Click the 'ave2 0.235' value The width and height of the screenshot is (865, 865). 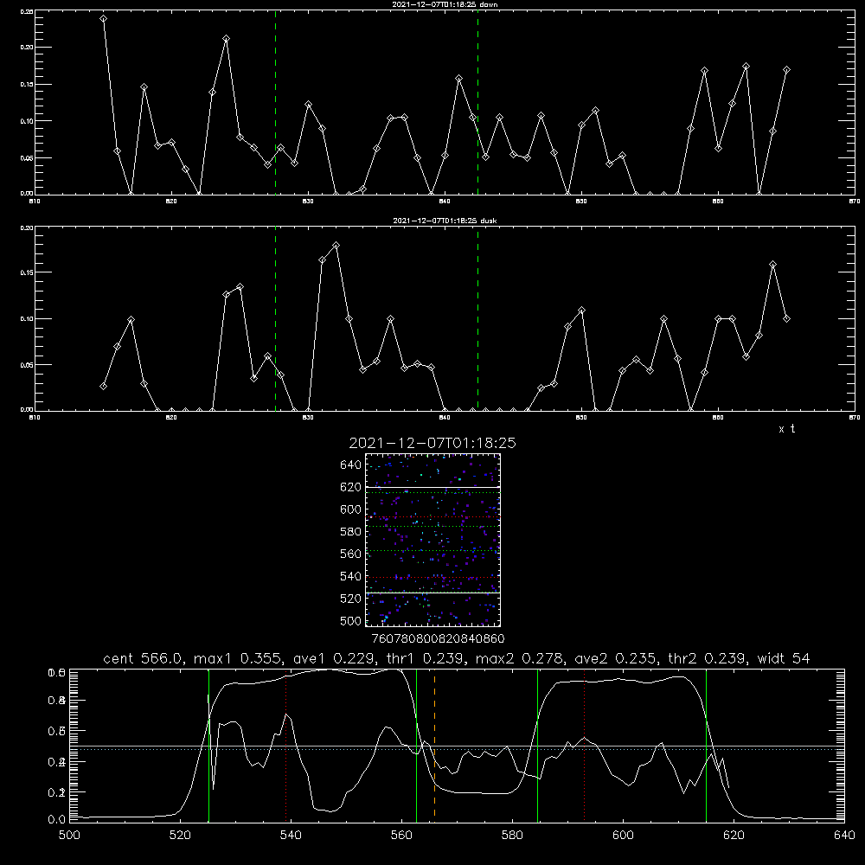click(616, 658)
